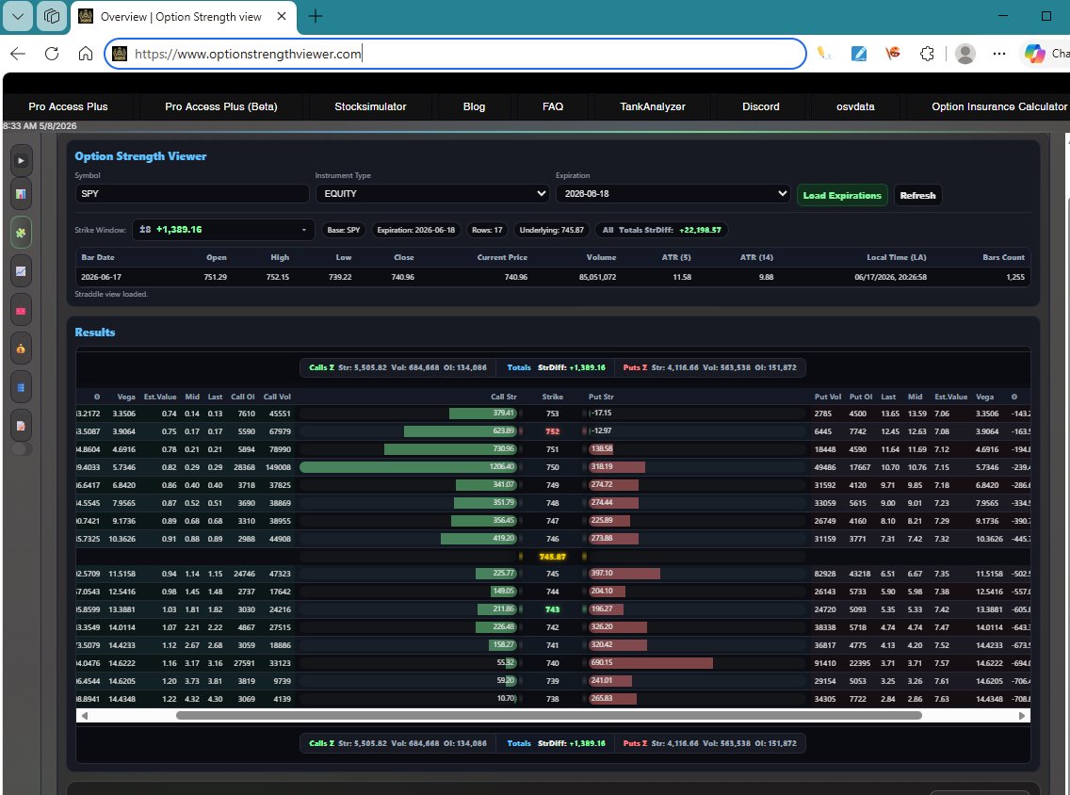Open the document note sidebar icon
Screen dimensions: 1070x795
tap(21, 426)
